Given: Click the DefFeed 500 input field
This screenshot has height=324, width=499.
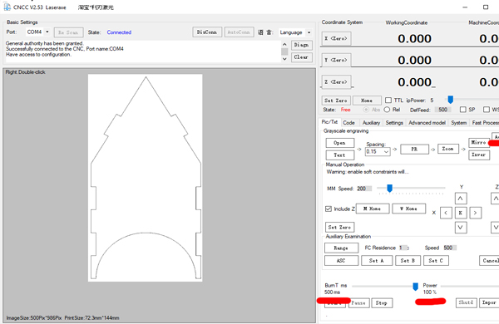Looking at the screenshot, I should click(442, 110).
